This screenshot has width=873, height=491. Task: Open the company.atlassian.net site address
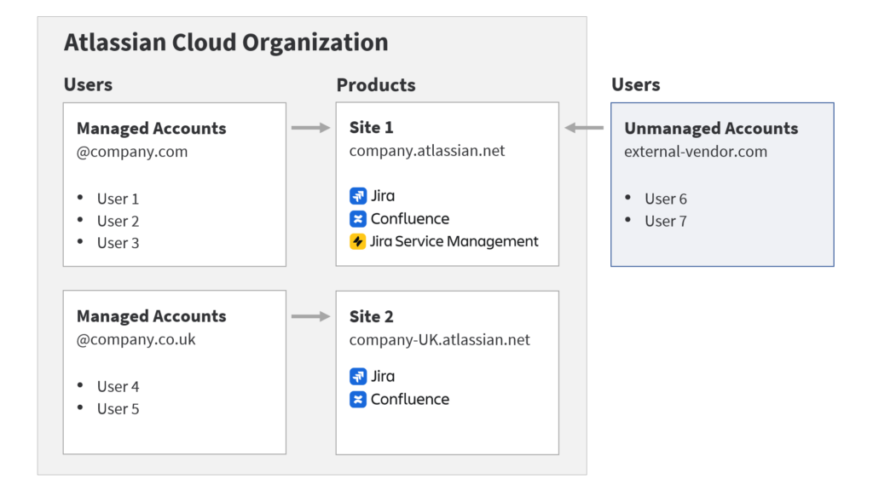[427, 151]
